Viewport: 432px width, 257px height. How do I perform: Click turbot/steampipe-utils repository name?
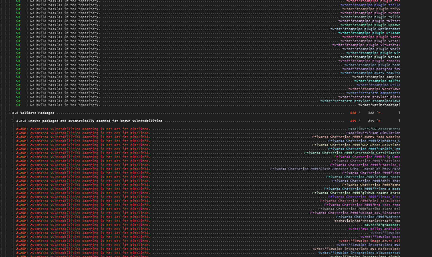point(378,85)
